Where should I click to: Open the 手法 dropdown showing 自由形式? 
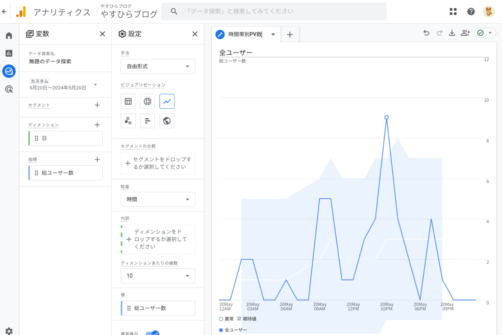point(158,66)
